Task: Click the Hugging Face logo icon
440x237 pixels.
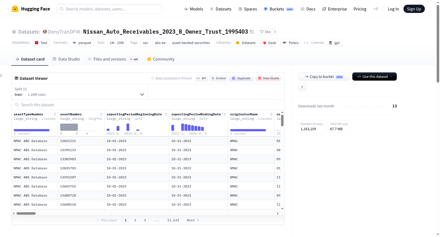Action: pos(15,9)
